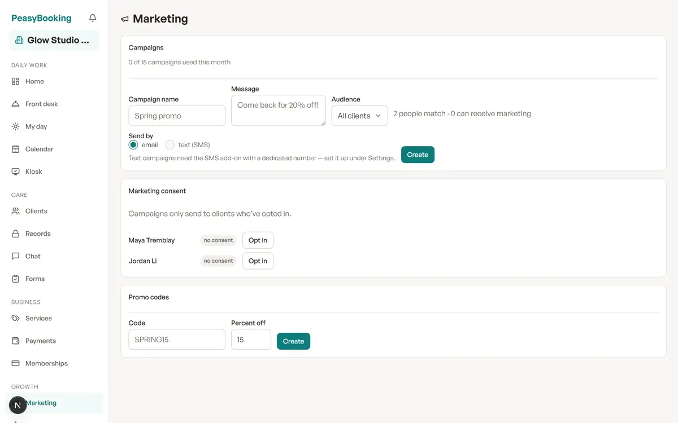
Task: Open Services under Business
Action: tap(54, 318)
